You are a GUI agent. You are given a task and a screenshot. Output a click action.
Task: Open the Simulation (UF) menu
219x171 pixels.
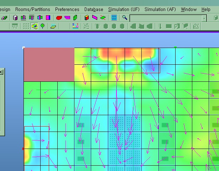[124, 9]
